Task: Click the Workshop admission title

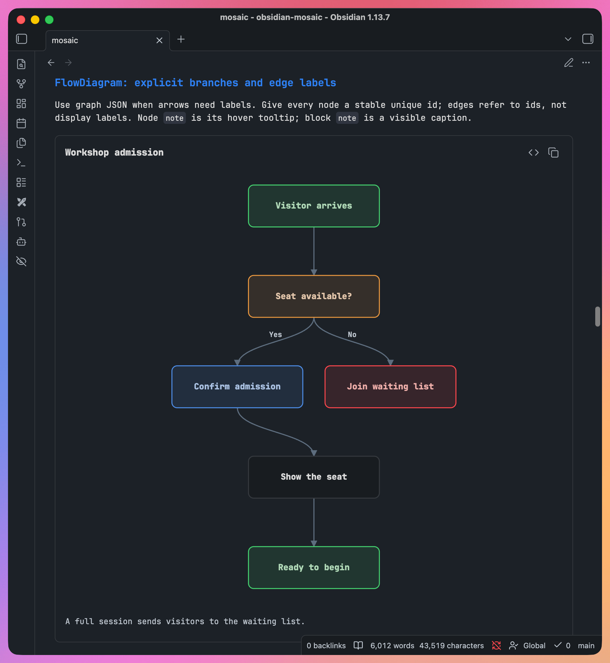Action: 114,152
